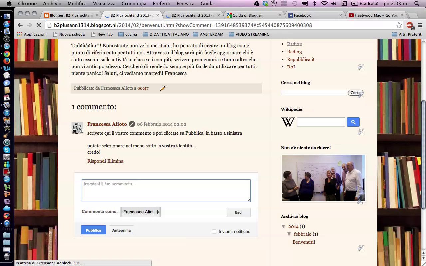Screen dimensions: 426x266
Task: Open the Preferiti menu in the menu bar
Action: 161,4
